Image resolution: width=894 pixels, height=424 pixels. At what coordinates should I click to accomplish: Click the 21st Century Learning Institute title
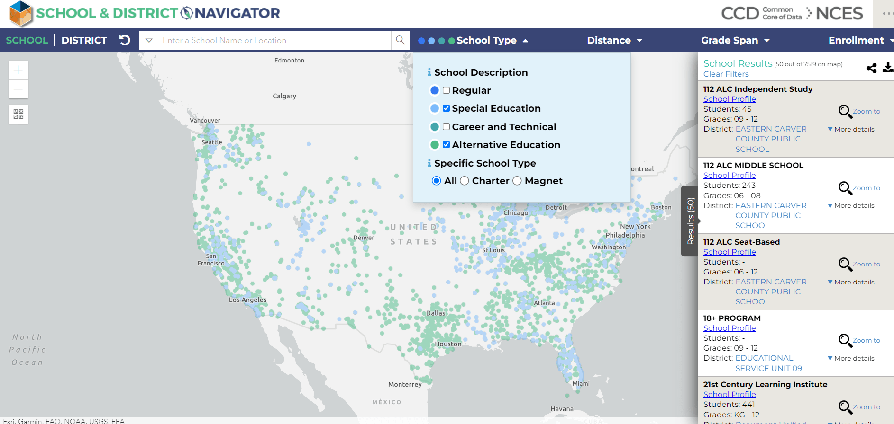tap(765, 384)
